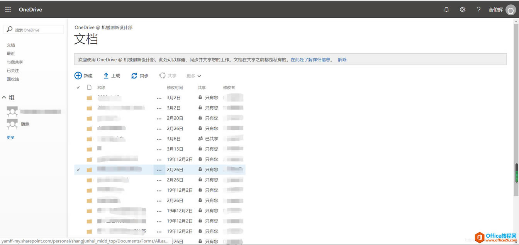Open the ellipsis menu in the 3月13日 row
The height and width of the screenshot is (245, 519).
(159, 149)
